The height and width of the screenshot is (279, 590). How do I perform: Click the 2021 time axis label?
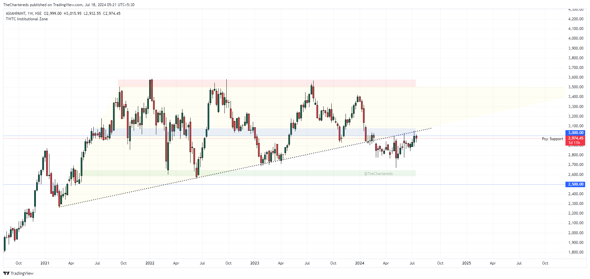[45, 263]
